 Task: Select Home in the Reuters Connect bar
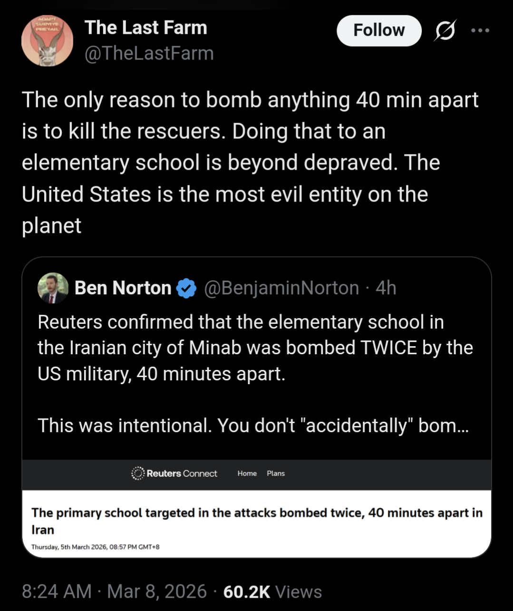[x=247, y=474]
